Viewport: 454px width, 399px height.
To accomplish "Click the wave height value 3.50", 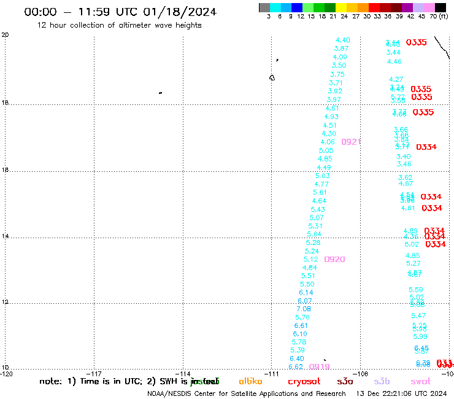I will pos(339,66).
